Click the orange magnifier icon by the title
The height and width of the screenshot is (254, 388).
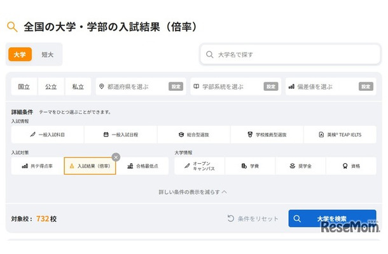coord(12,27)
